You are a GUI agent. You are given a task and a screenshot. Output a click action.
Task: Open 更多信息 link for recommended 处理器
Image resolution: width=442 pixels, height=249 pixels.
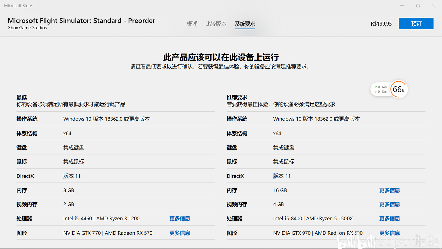[x=389, y=218]
